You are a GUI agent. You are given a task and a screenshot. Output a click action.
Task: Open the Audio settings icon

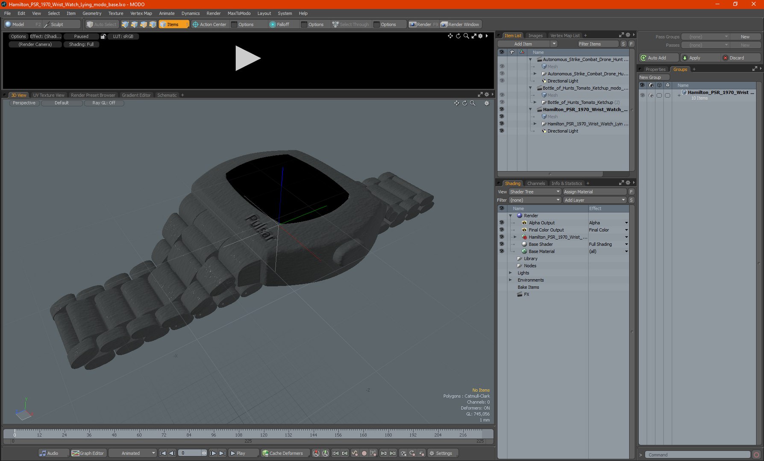coord(43,453)
